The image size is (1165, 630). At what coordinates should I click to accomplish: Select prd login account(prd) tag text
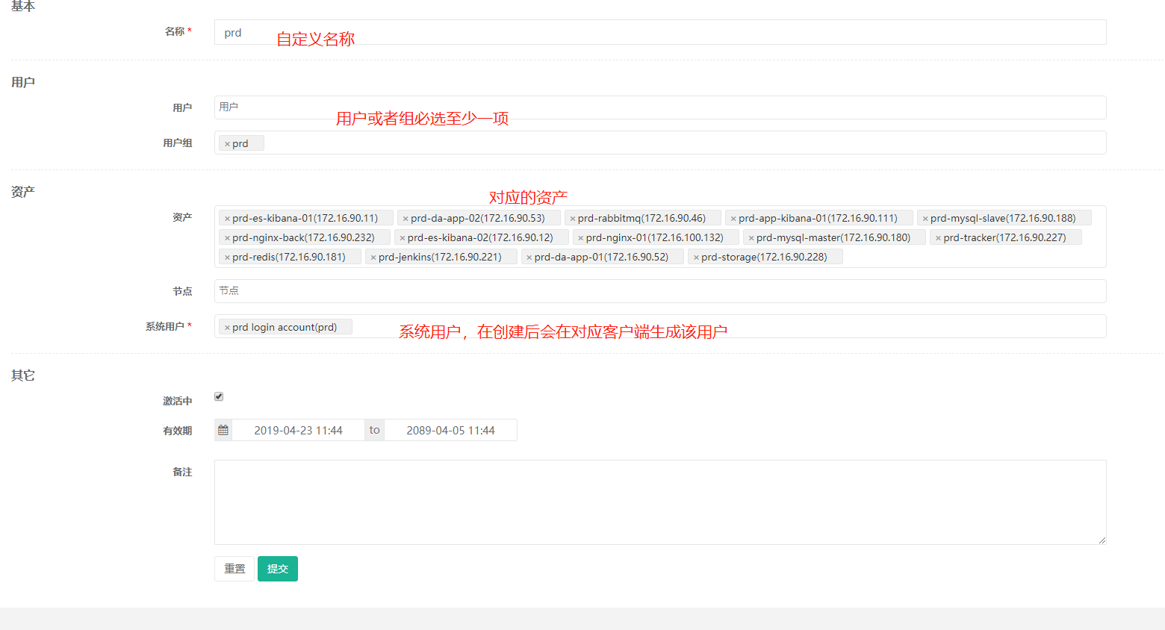pyautogui.click(x=285, y=327)
